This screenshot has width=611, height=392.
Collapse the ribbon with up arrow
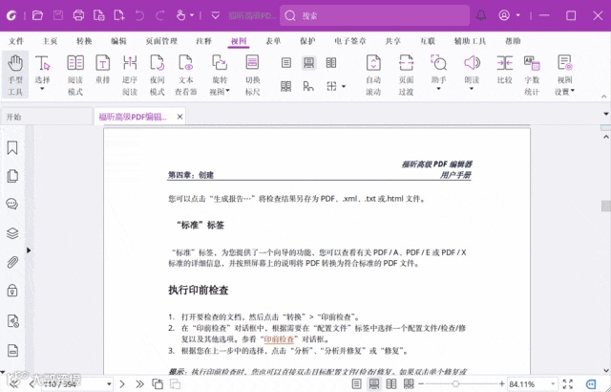point(604,96)
